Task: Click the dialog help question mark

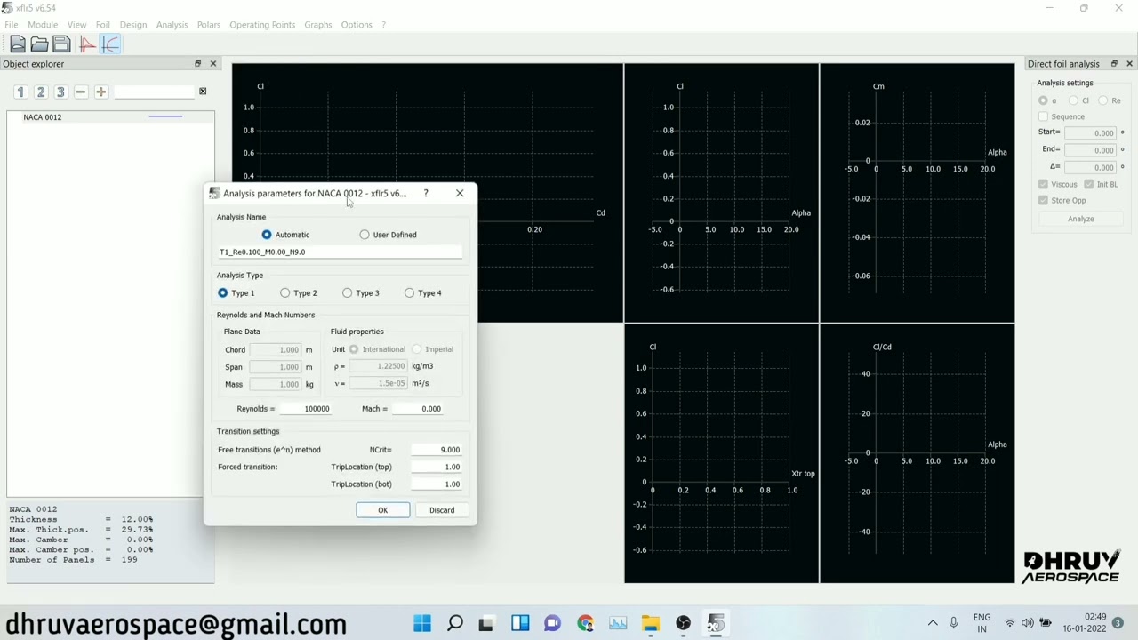Action: coord(426,193)
